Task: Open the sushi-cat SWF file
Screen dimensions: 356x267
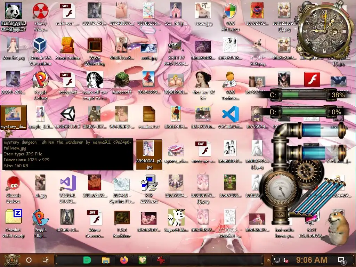Action: click(x=68, y=14)
